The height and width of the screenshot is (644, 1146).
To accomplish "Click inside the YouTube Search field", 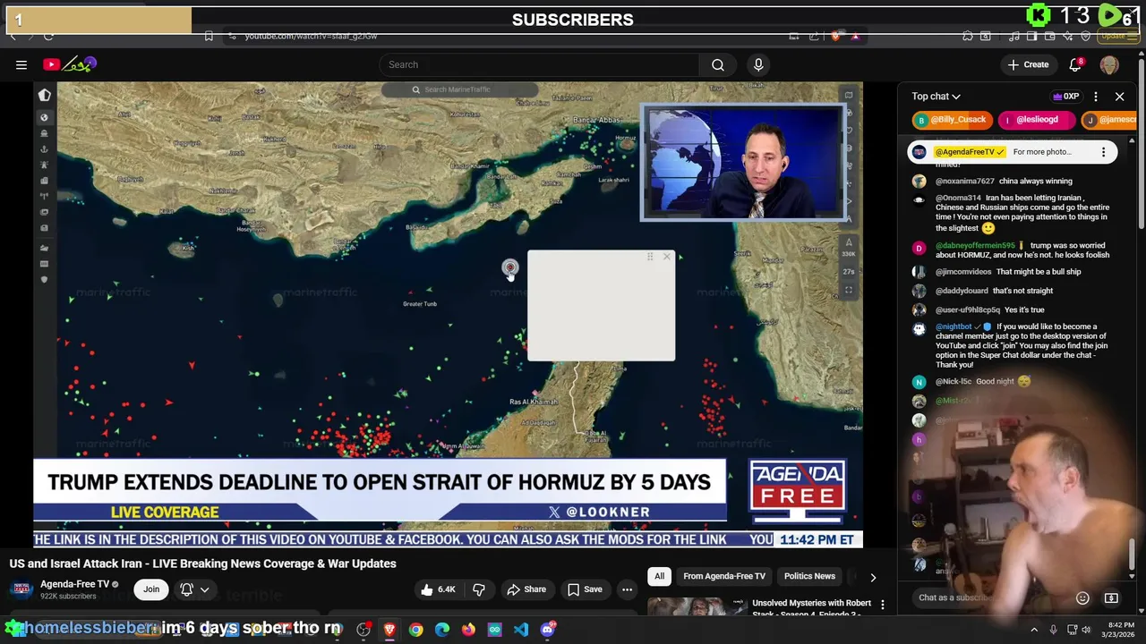I will coord(540,64).
